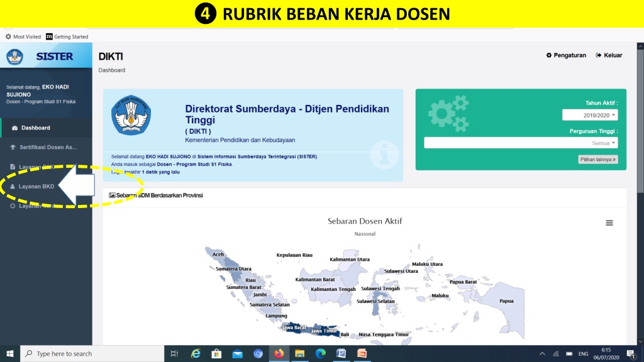The image size is (644, 362).
Task: Click the Most Visited bookmark
Action: click(x=23, y=36)
